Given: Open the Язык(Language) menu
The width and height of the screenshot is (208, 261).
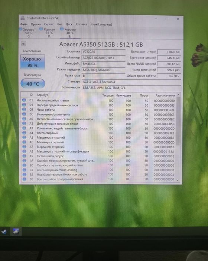Looking at the screenshot, I should click(x=101, y=25).
